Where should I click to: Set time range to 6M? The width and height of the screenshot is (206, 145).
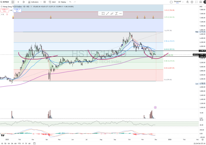pos(15,143)
